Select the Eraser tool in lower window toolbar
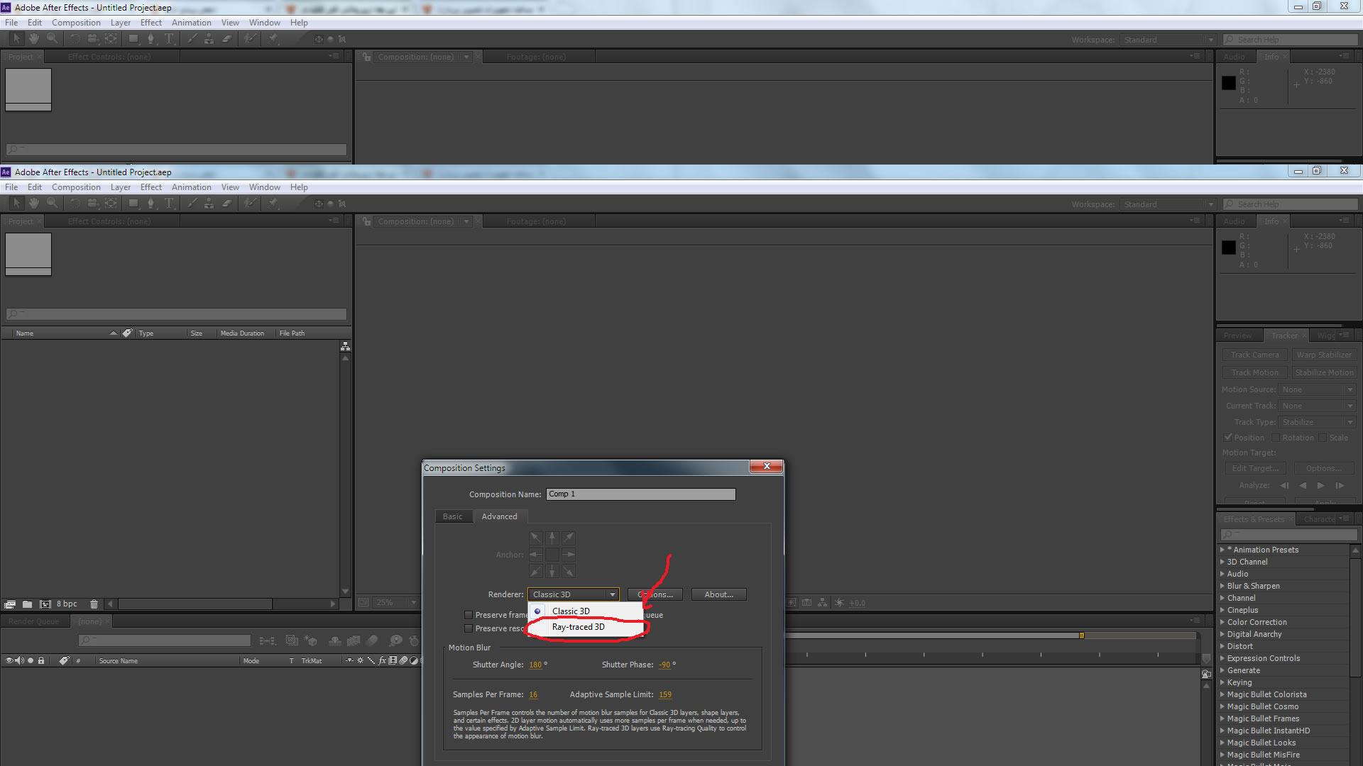Image resolution: width=1363 pixels, height=766 pixels. pos(226,204)
